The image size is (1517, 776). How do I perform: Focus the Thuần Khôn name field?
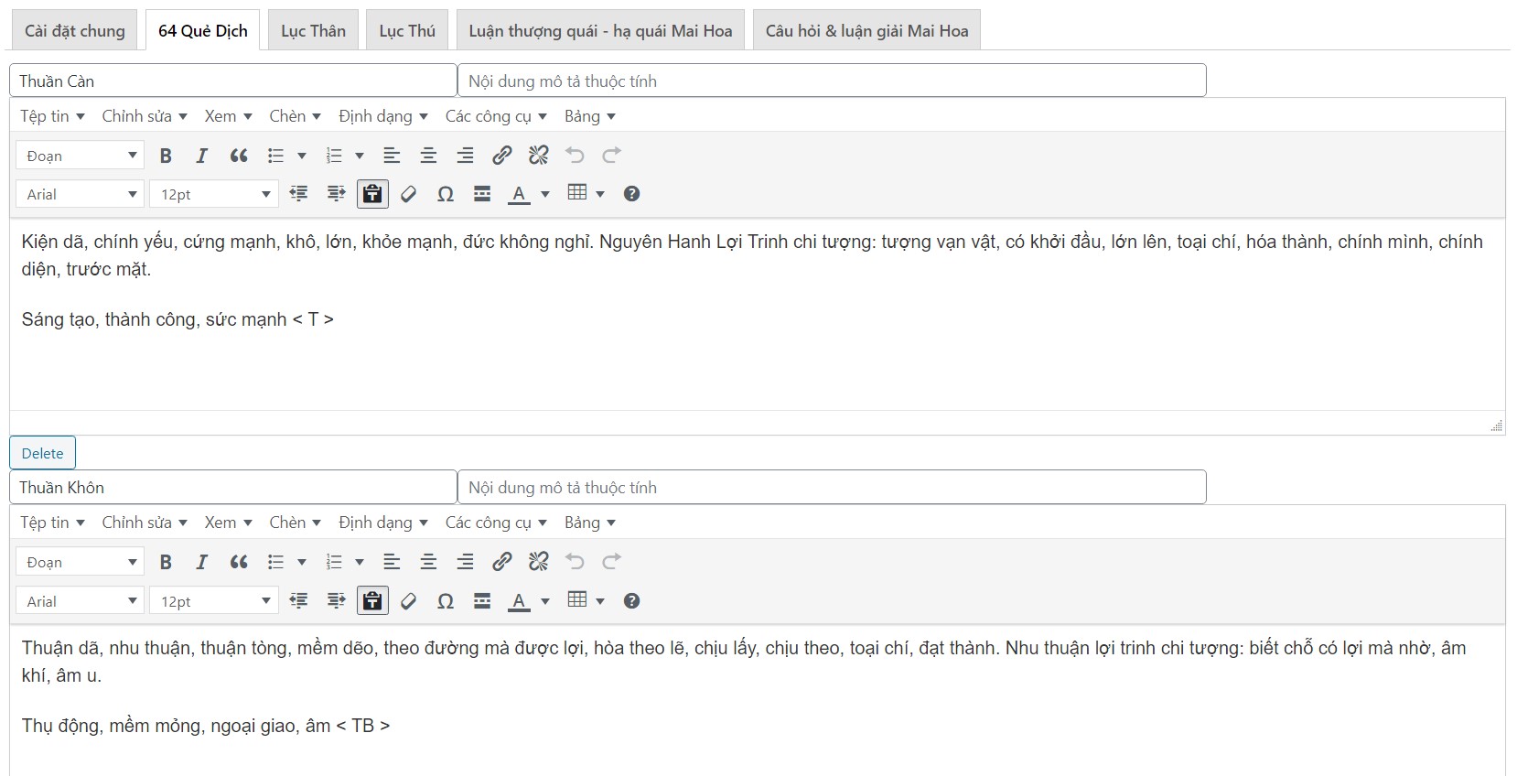click(233, 487)
